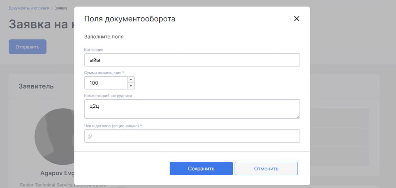
Task: Click the Сохранить button
Action: (201, 169)
